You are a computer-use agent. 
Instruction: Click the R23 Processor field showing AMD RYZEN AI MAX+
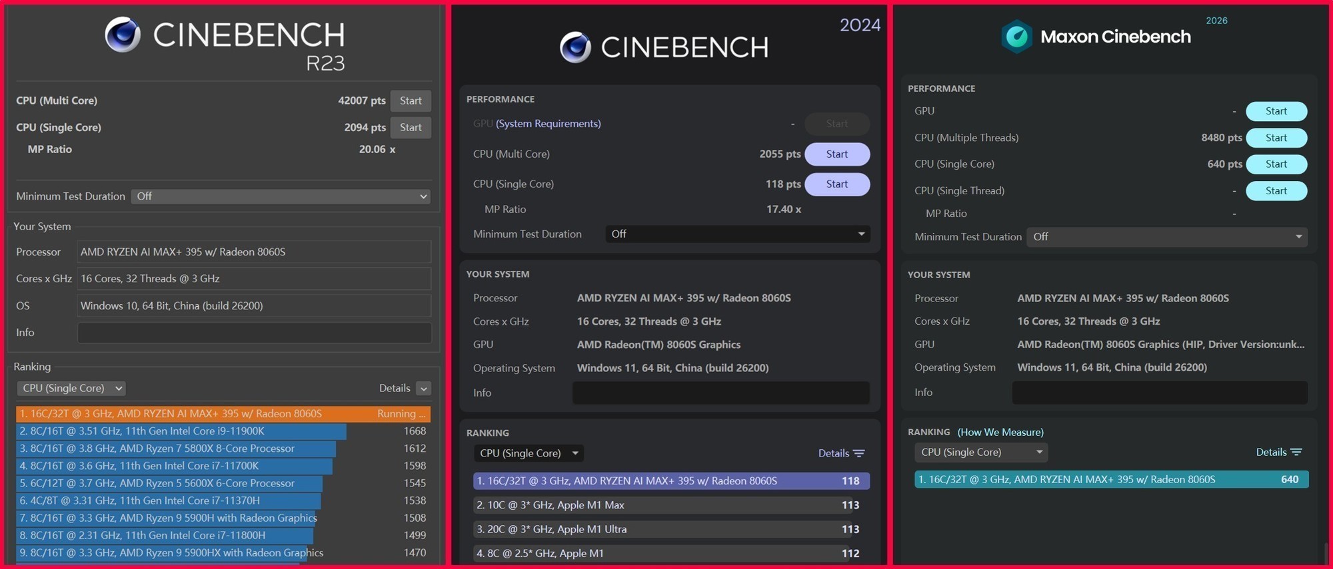point(254,252)
